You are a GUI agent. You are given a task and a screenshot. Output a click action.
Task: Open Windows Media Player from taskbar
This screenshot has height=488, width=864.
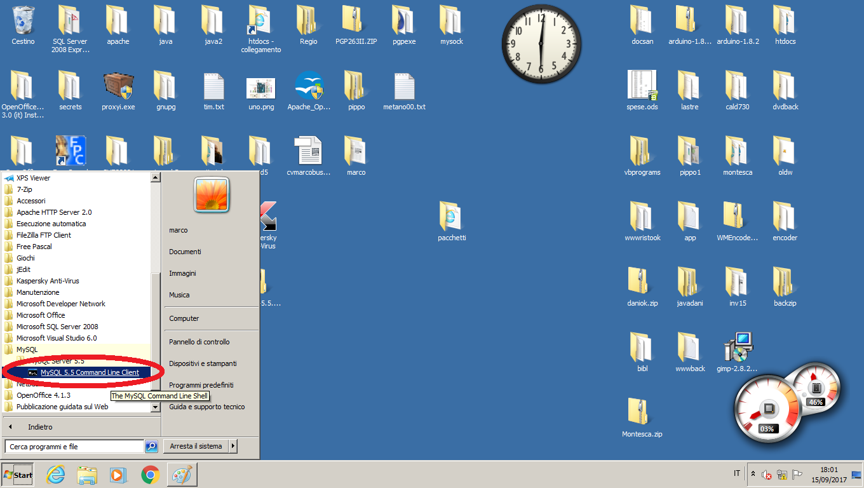118,475
